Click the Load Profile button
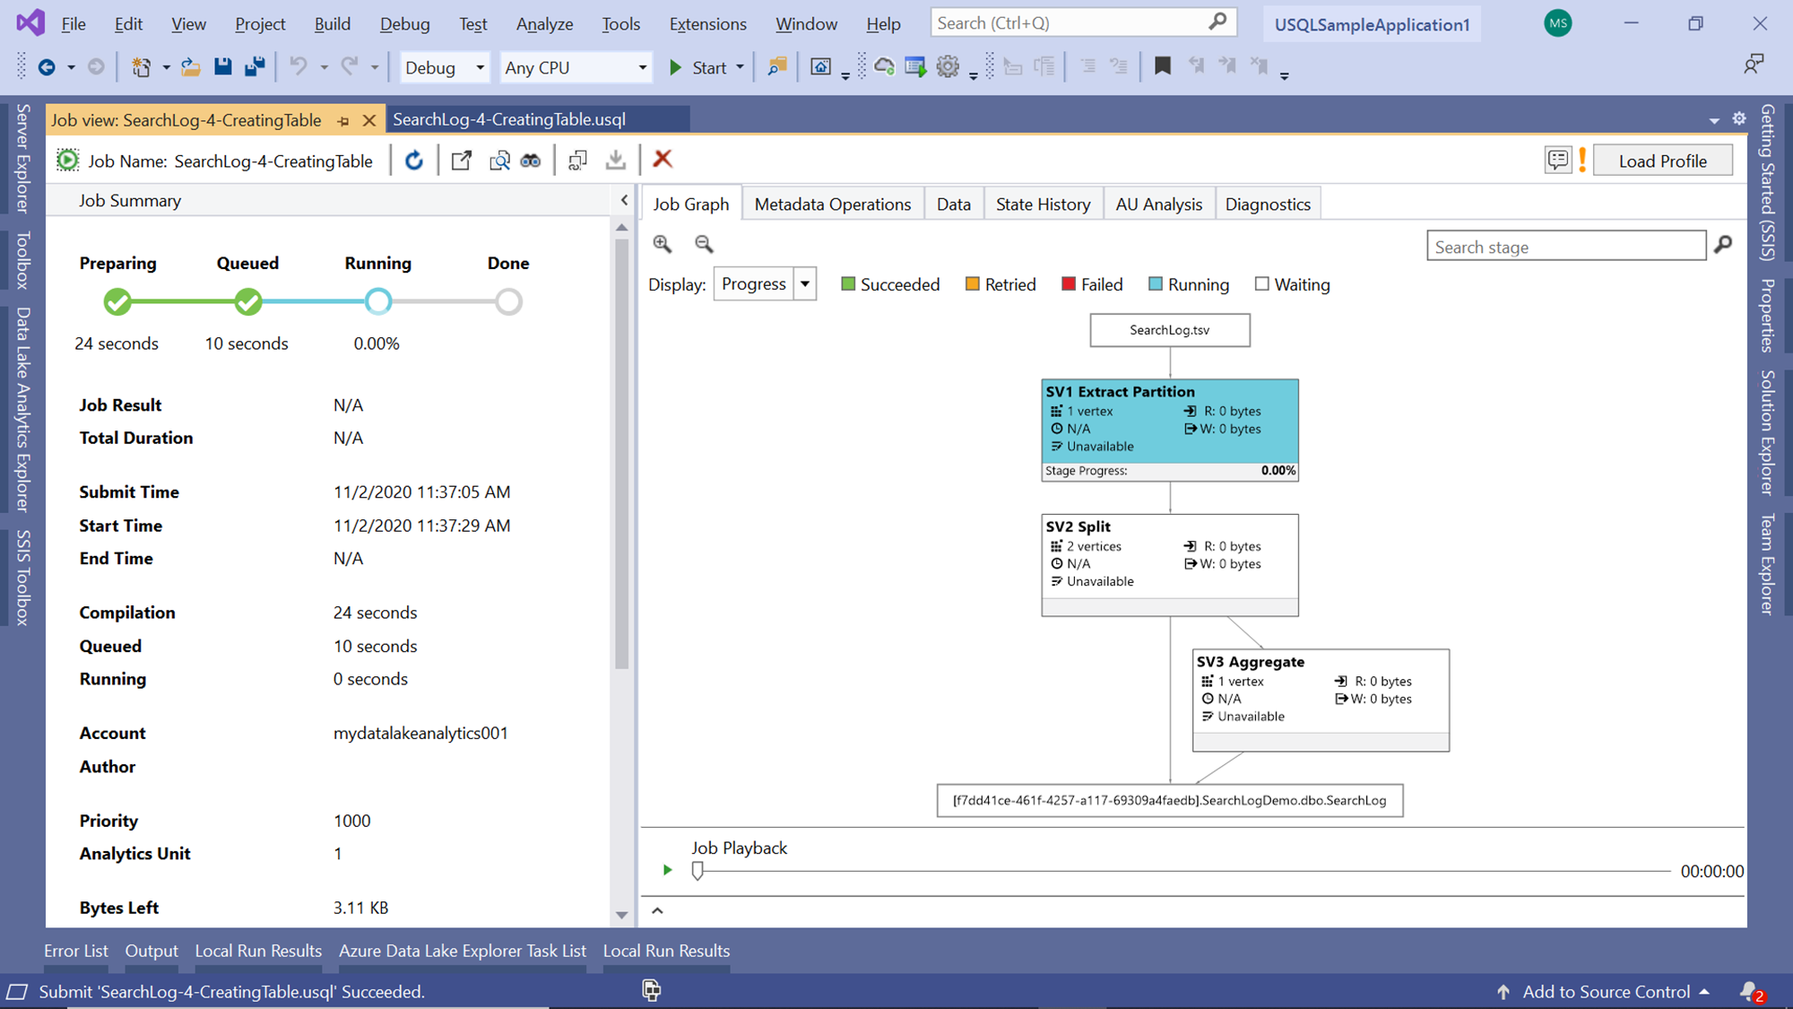The width and height of the screenshot is (1793, 1009). [x=1662, y=161]
